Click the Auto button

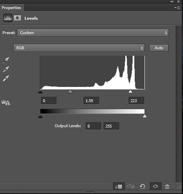(x=159, y=48)
